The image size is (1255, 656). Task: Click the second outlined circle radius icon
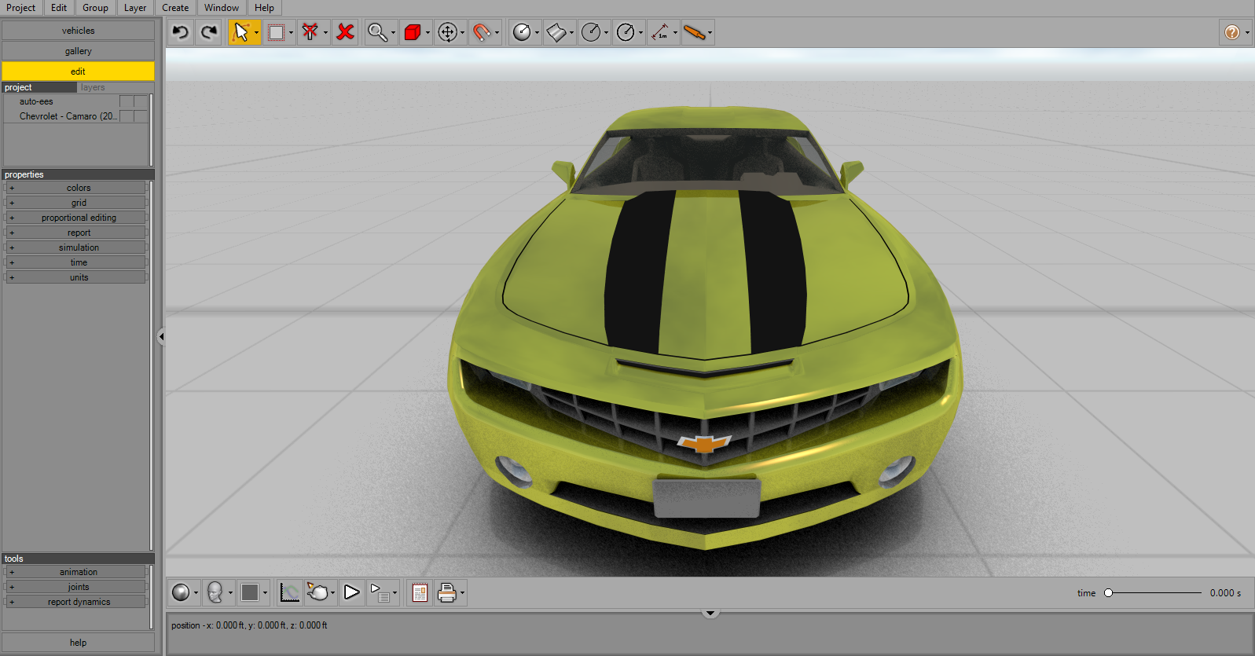pyautogui.click(x=626, y=32)
